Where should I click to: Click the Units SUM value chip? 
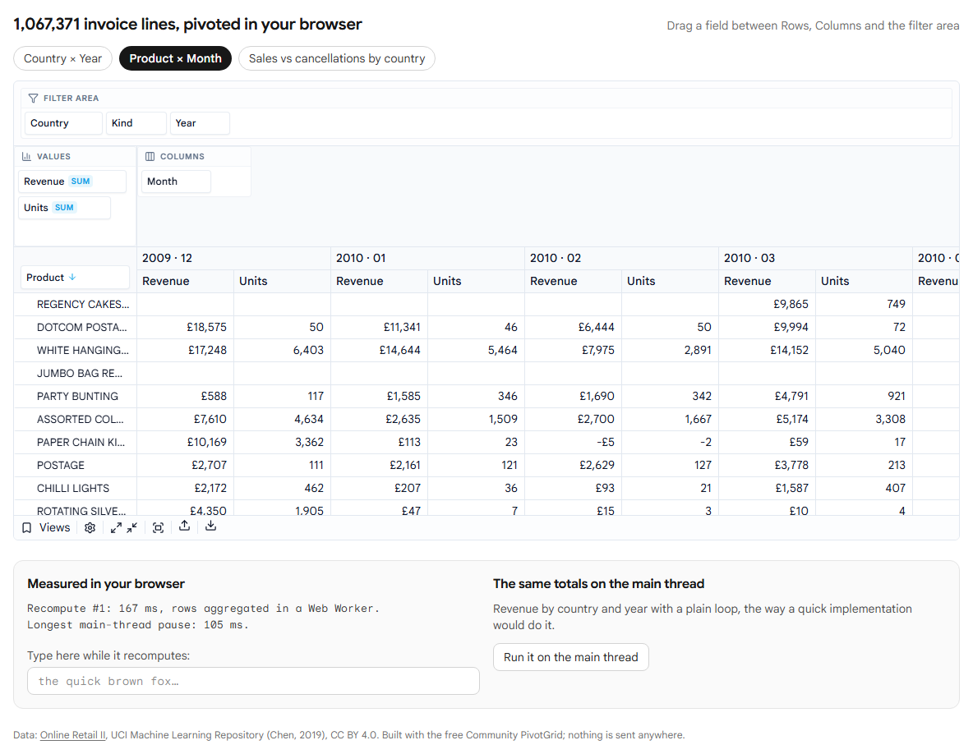point(65,208)
